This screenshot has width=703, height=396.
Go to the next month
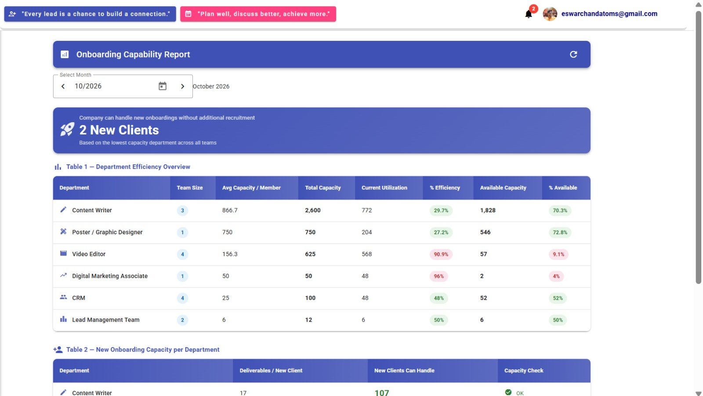(182, 87)
